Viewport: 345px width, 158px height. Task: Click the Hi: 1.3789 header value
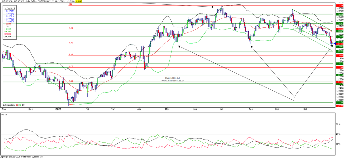click(x=60, y=1)
